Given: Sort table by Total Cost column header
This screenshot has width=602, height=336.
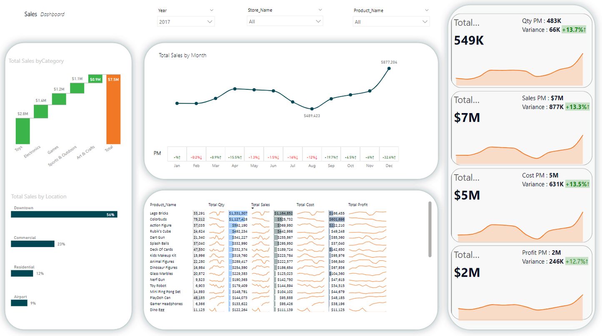Looking at the screenshot, I should 305,205.
